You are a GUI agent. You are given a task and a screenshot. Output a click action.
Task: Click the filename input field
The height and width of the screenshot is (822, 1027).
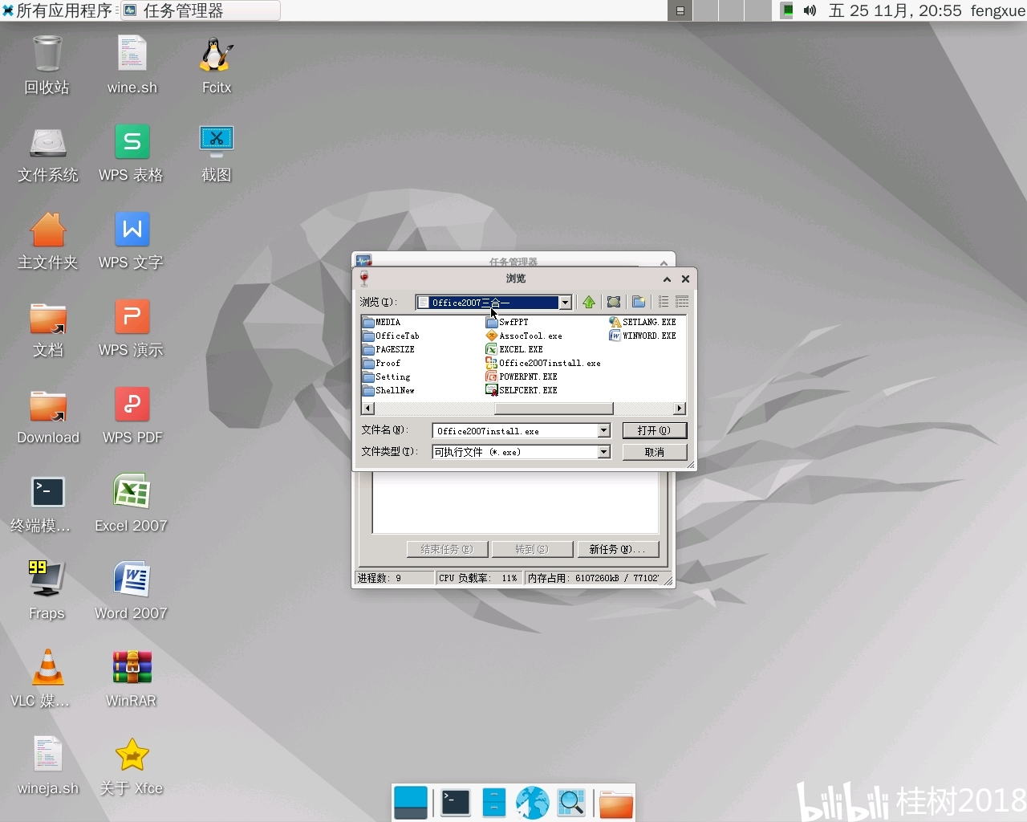click(x=515, y=431)
